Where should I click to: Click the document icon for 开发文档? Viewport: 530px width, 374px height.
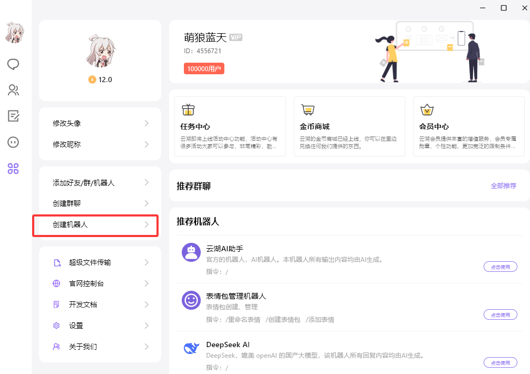(x=56, y=304)
